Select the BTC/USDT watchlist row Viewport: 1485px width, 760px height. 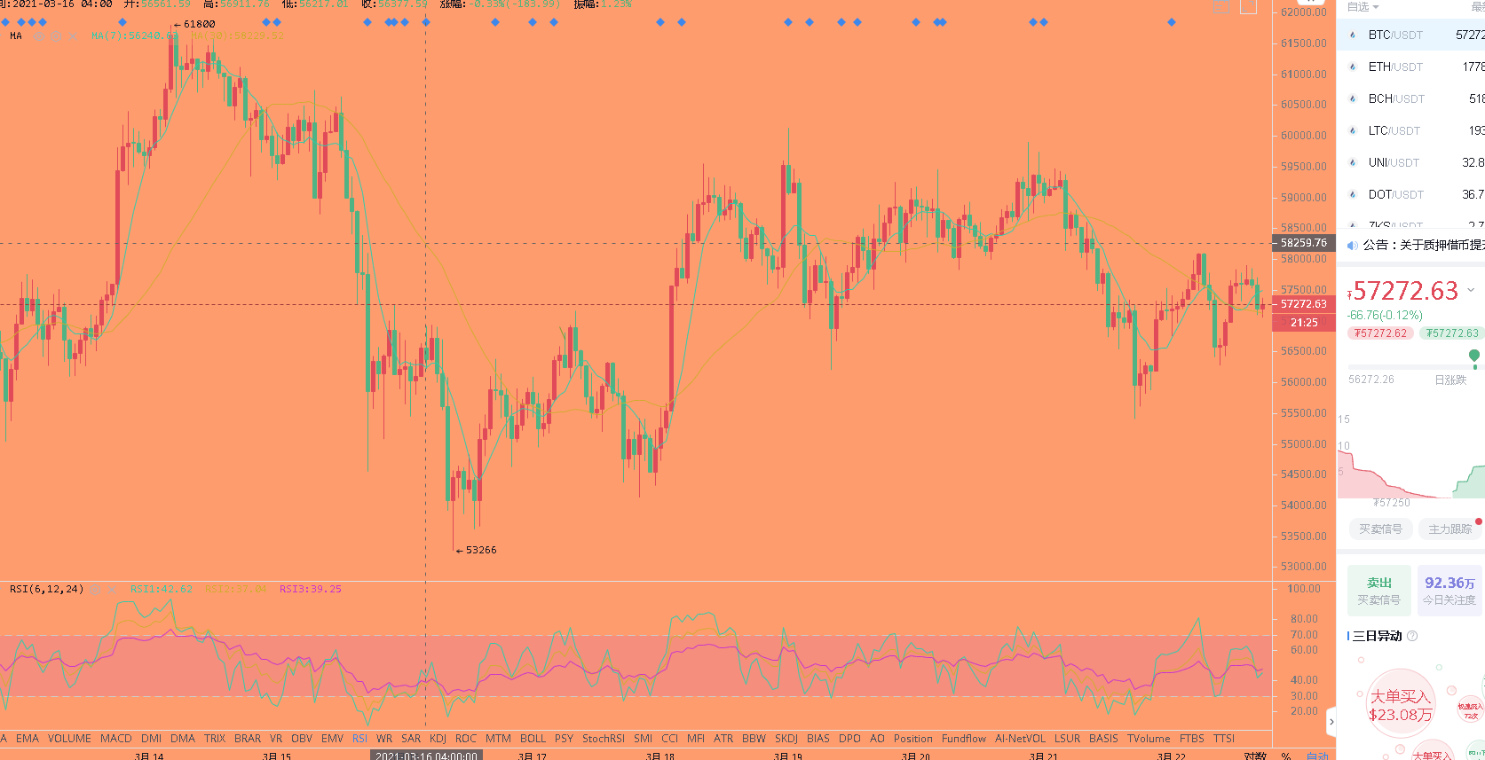point(1410,35)
